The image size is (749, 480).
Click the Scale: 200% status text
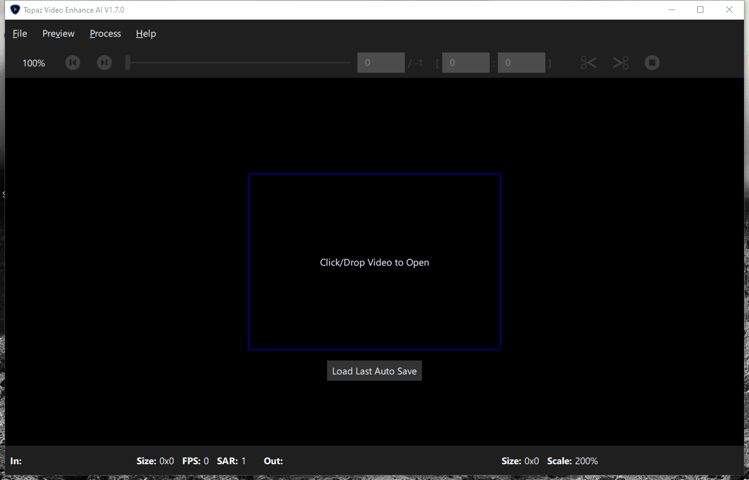click(x=573, y=461)
